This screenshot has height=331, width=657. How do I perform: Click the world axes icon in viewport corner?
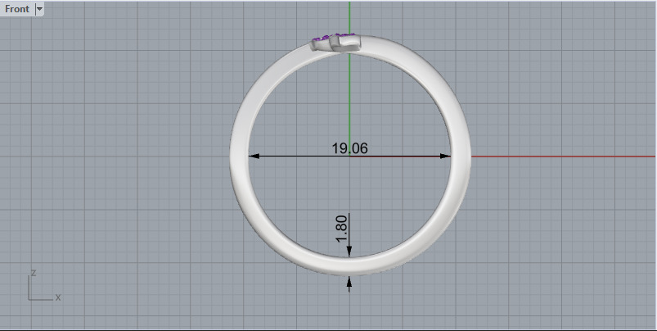point(44,286)
